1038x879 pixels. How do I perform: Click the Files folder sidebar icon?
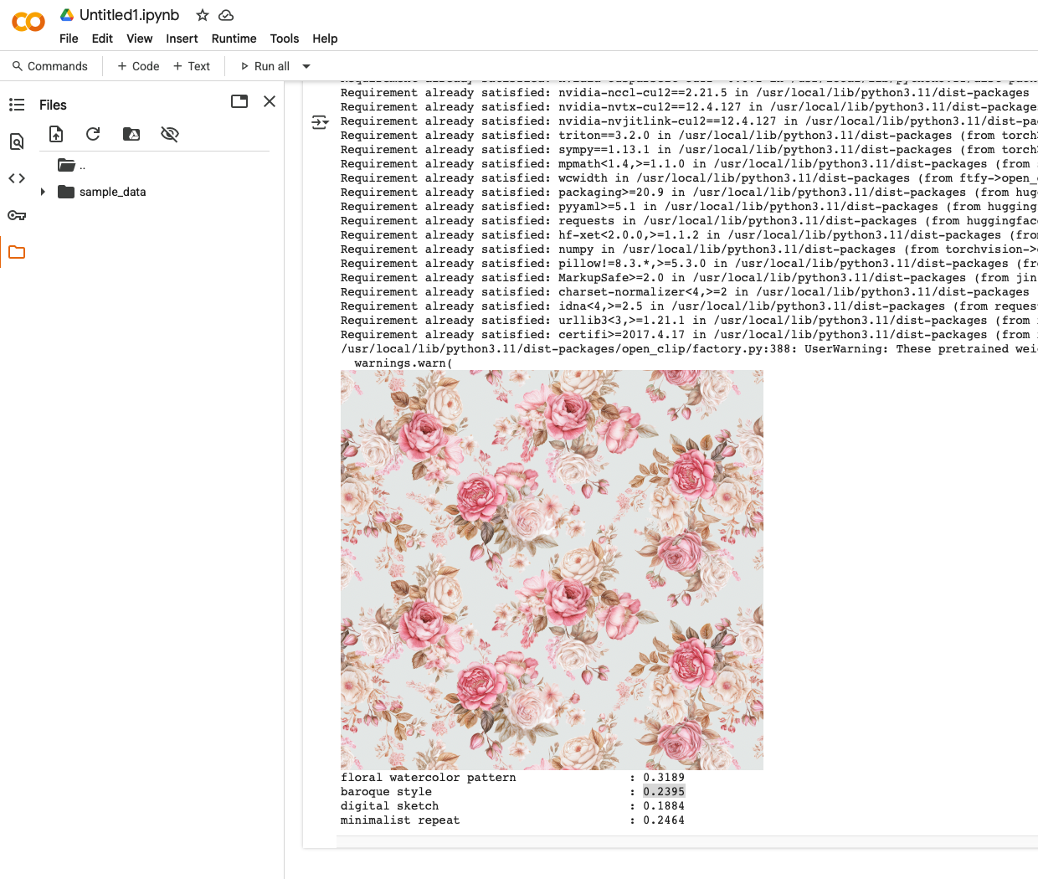tap(17, 252)
